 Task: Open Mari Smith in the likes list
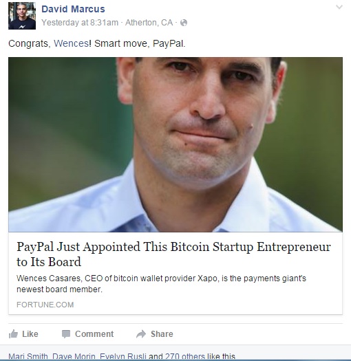(28, 357)
